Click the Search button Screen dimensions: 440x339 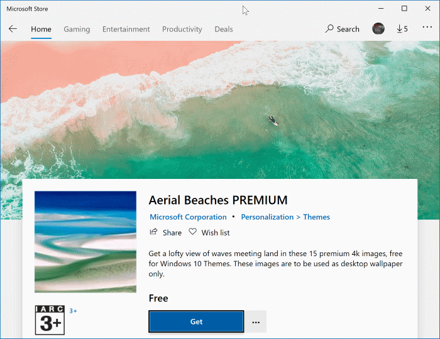343,29
